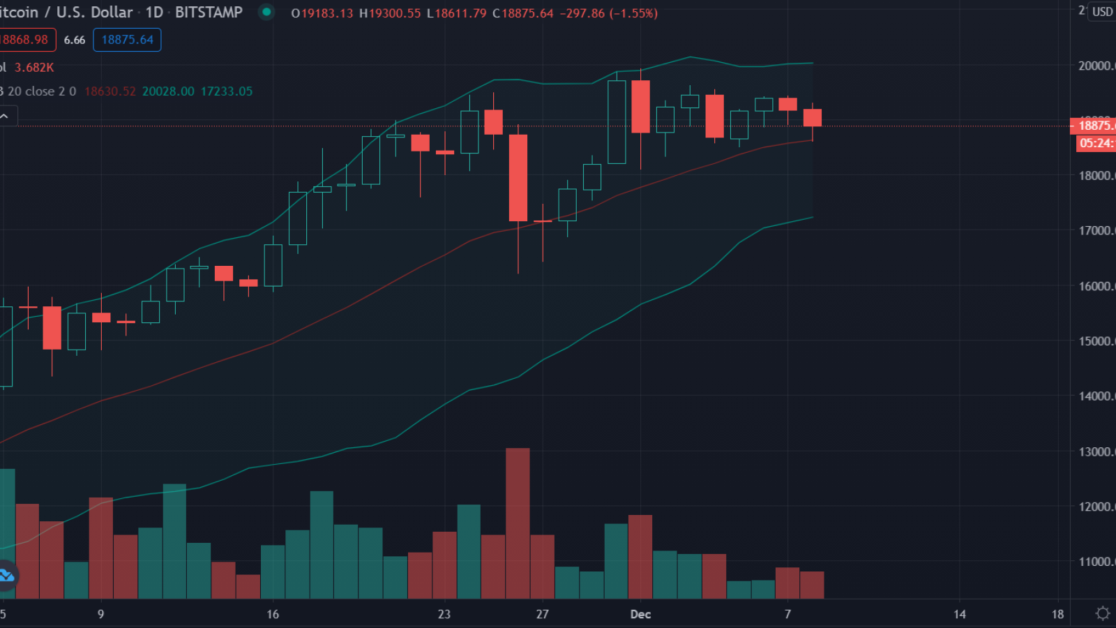Click the 12000 price axis label
This screenshot has width=1116, height=628.
(1096, 507)
